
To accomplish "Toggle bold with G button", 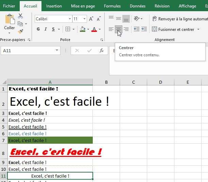I will pyautogui.click(x=38, y=29).
